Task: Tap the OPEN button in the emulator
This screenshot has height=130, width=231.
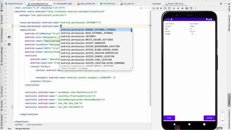Action: pos(209,118)
